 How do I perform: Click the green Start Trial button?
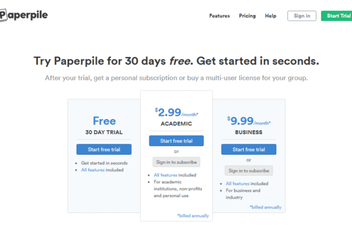pyautogui.click(x=337, y=16)
